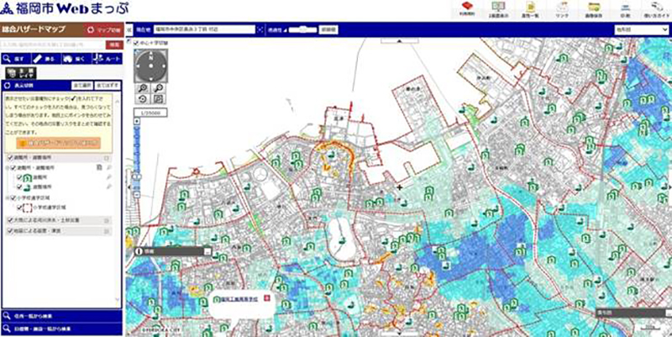Image resolution: width=672 pixels, height=337 pixels.
Task: Click the zoom-in magnifier under the compass
Action: [144, 87]
